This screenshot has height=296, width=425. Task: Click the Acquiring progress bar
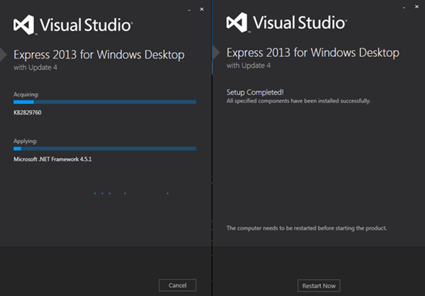click(105, 102)
